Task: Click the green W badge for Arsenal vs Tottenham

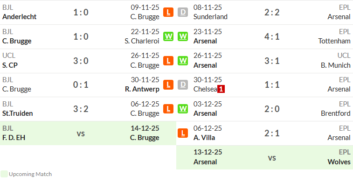Action: click(183, 36)
